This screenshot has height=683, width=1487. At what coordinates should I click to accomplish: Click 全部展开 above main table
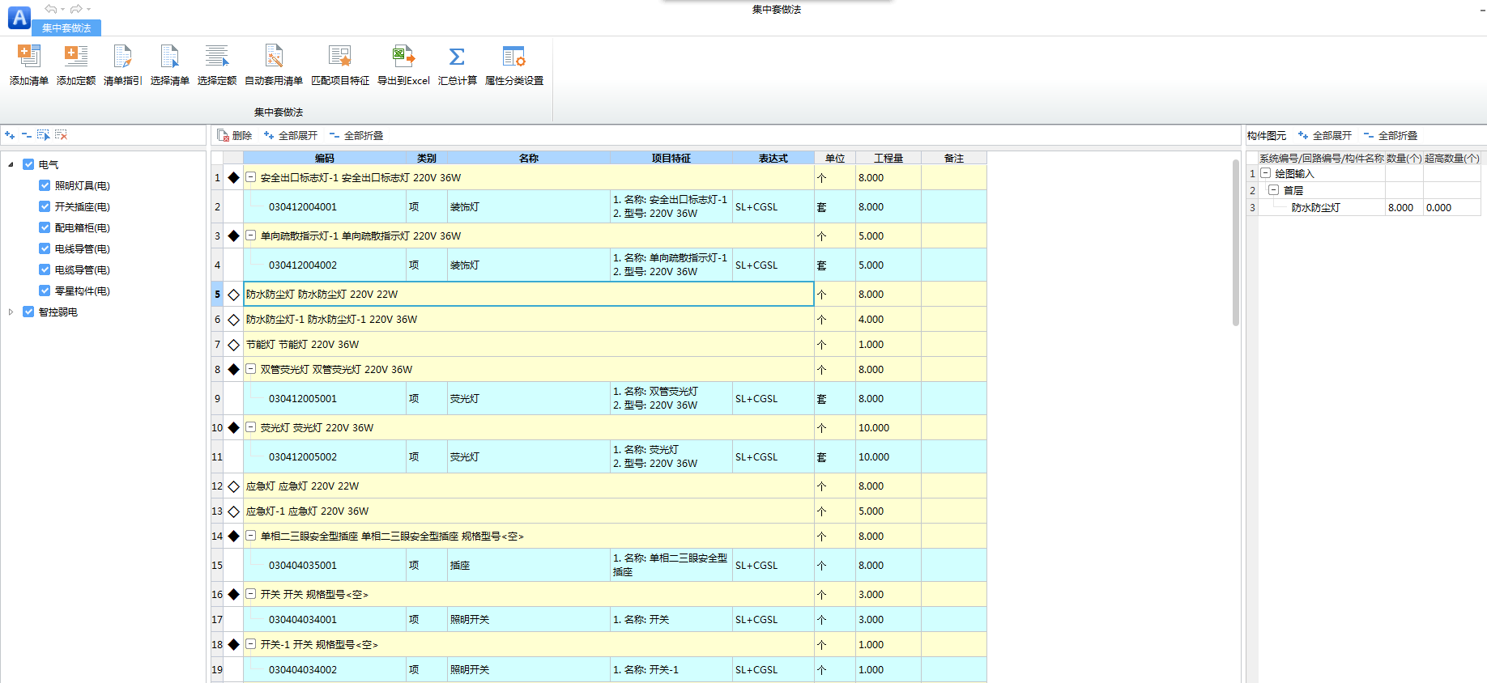tap(291, 135)
